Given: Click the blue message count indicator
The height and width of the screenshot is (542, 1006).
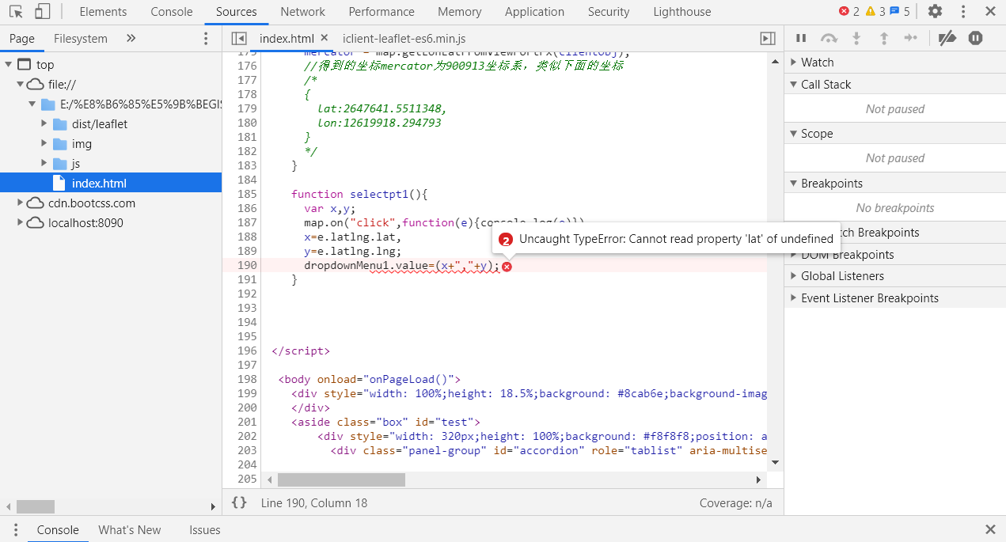Looking at the screenshot, I should tap(900, 12).
